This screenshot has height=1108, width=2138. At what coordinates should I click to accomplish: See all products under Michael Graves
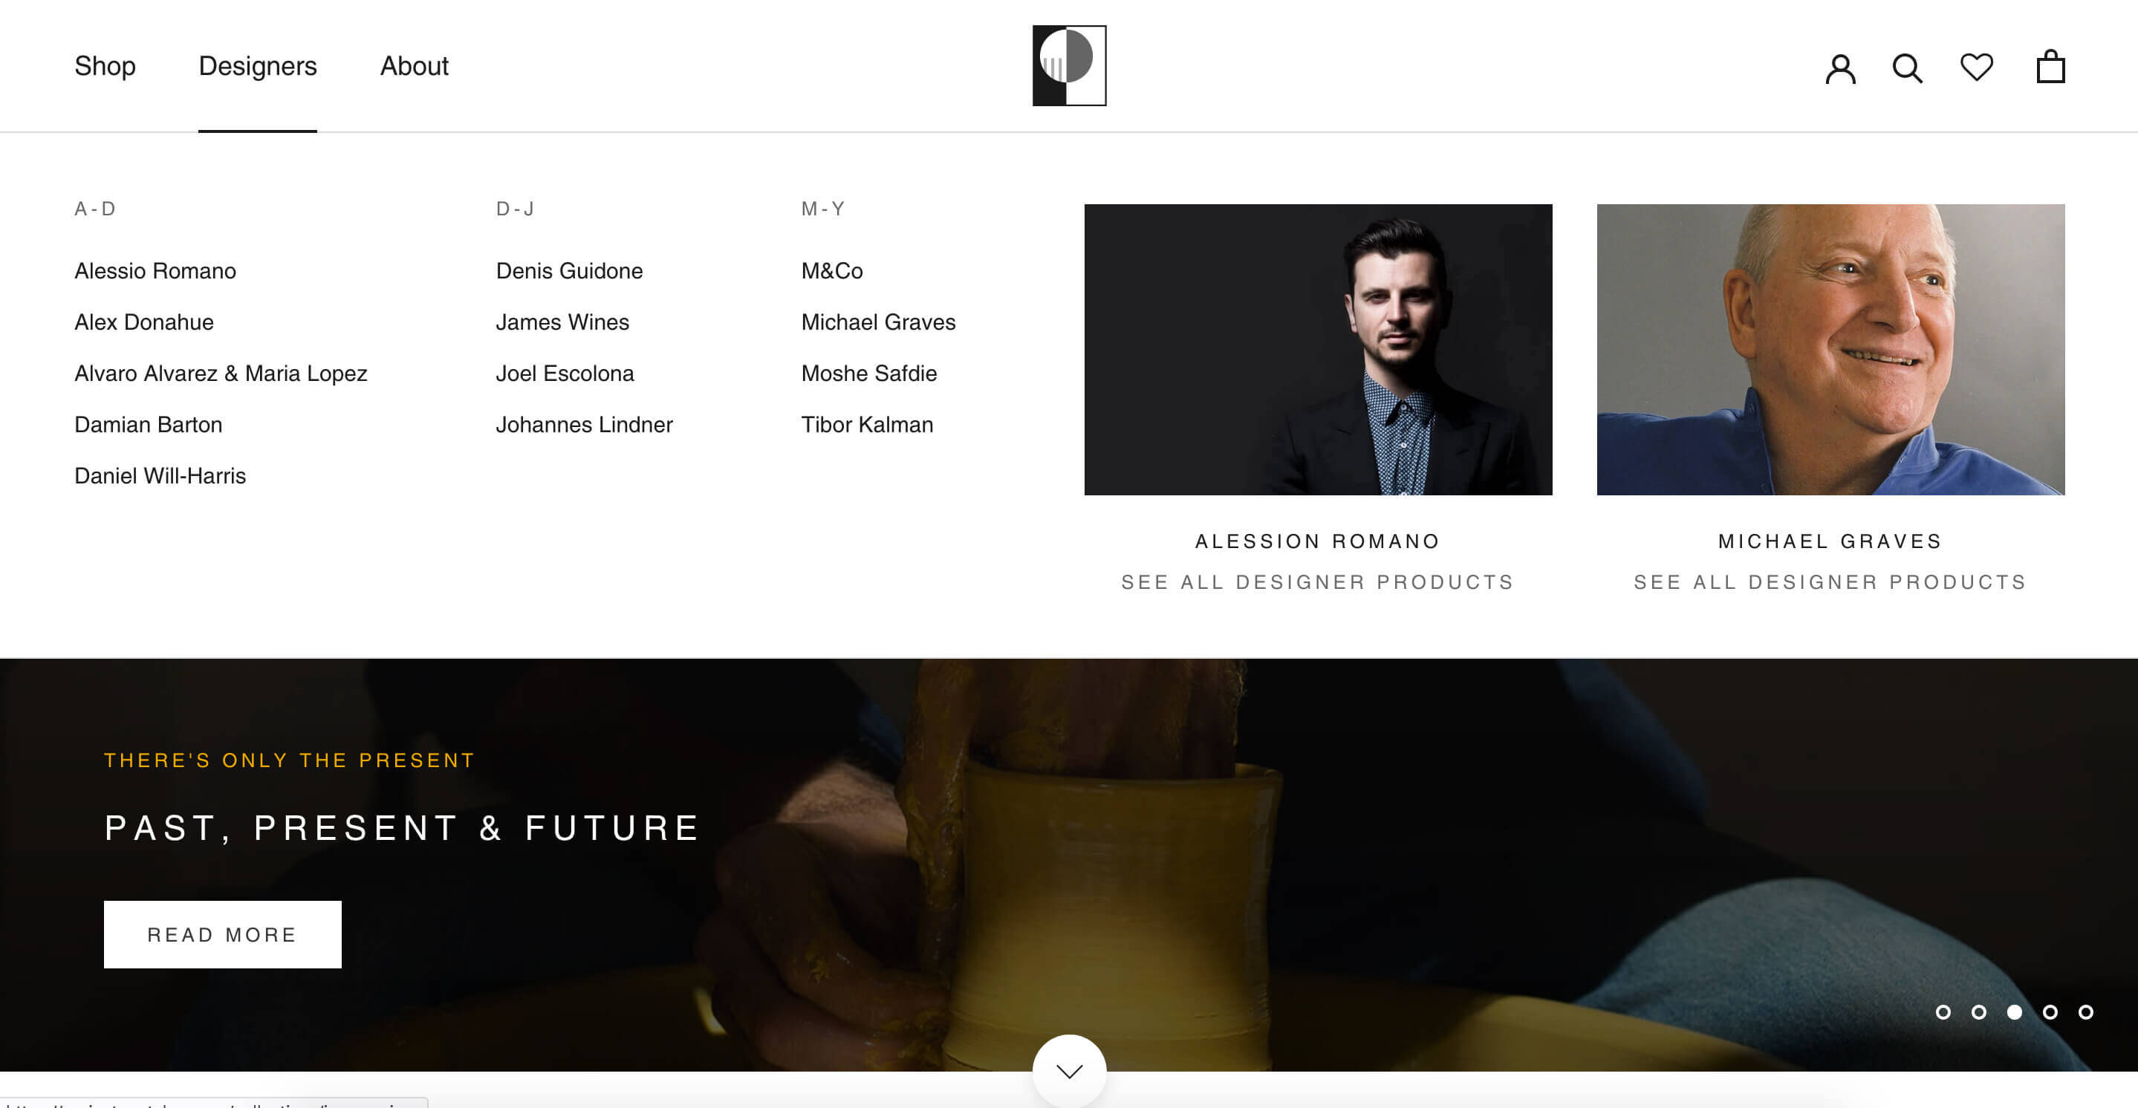1830,581
